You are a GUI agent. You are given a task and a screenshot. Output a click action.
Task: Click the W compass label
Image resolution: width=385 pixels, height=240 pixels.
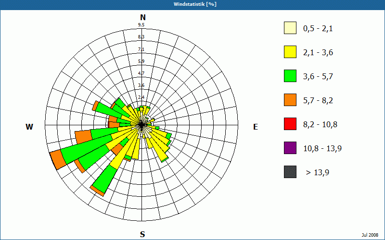[x=29, y=127]
